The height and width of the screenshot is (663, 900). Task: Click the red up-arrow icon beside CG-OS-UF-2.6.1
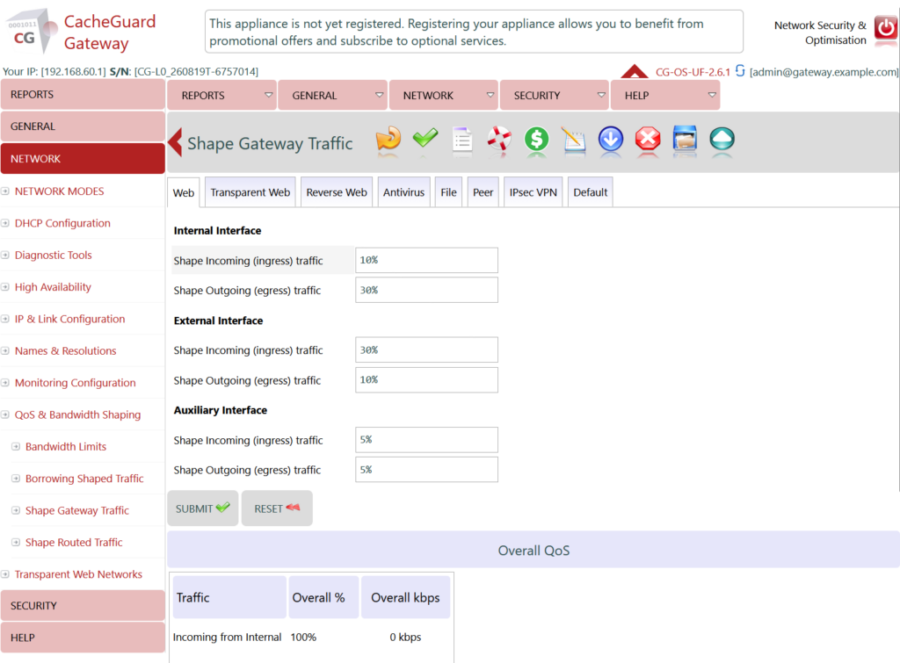coord(635,71)
